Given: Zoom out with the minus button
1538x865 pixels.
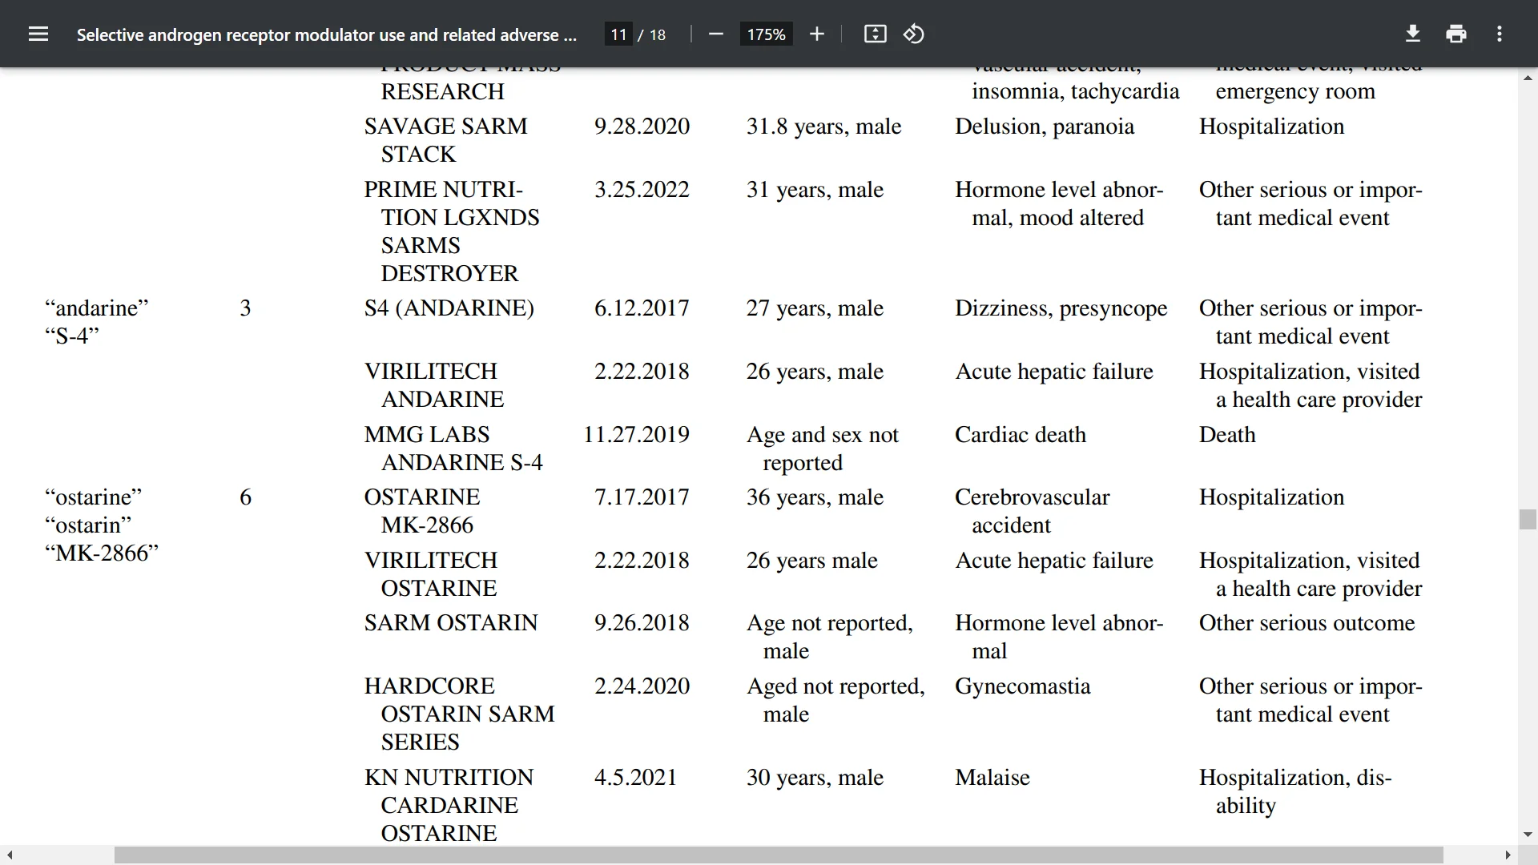Looking at the screenshot, I should 716,34.
